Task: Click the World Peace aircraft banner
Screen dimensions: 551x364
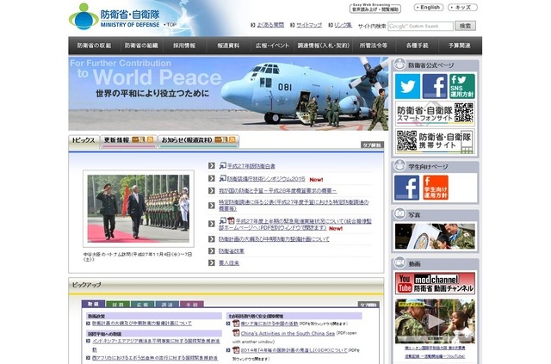Action: point(228,94)
